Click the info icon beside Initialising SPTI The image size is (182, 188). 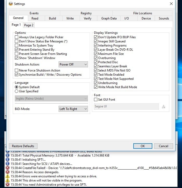(x=8, y=160)
